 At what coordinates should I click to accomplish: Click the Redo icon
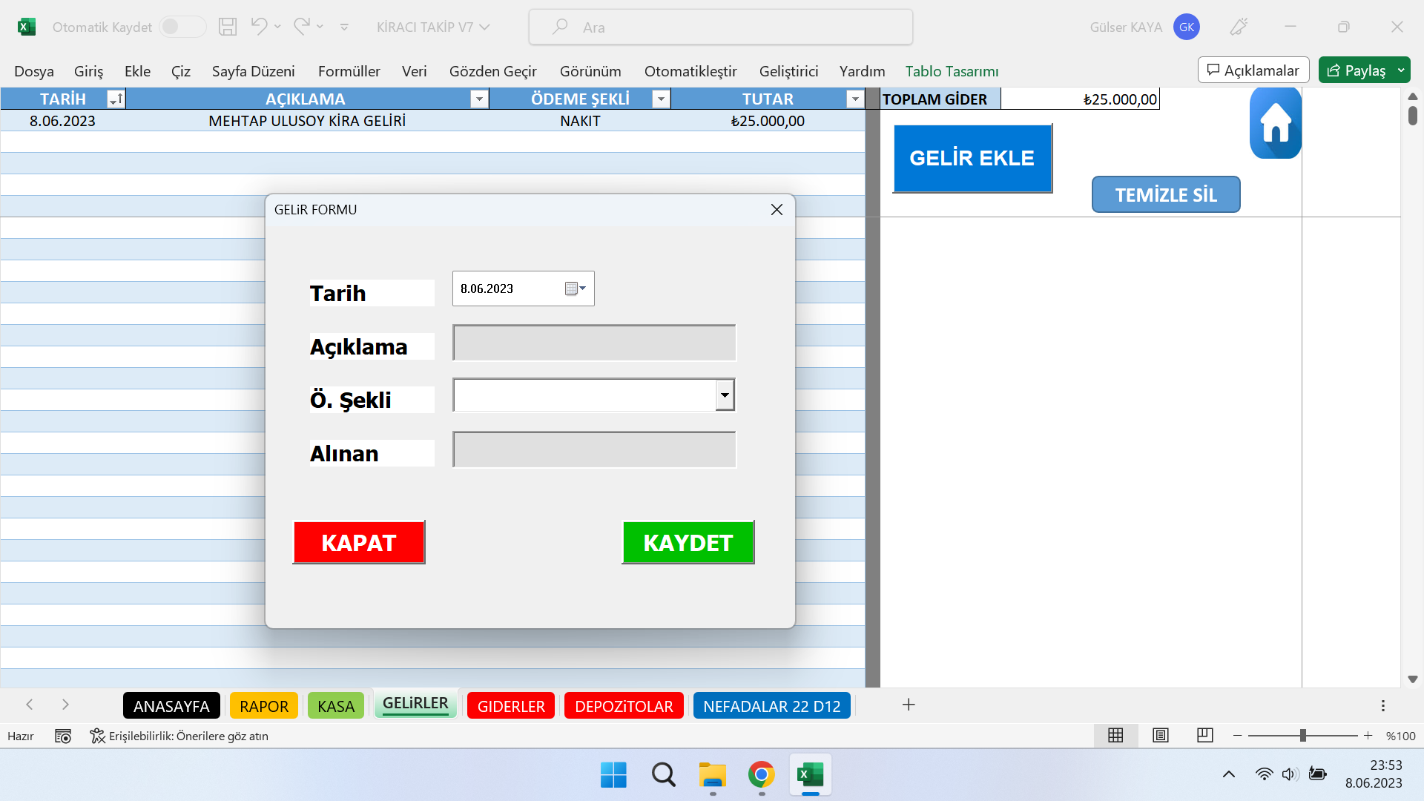300,26
